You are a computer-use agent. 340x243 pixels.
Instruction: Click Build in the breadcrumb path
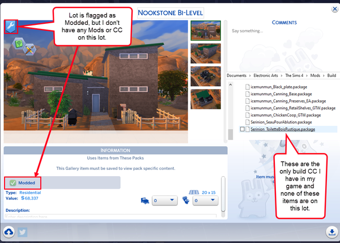[x=331, y=76]
